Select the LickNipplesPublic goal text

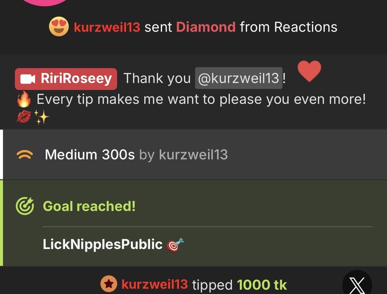103,244
